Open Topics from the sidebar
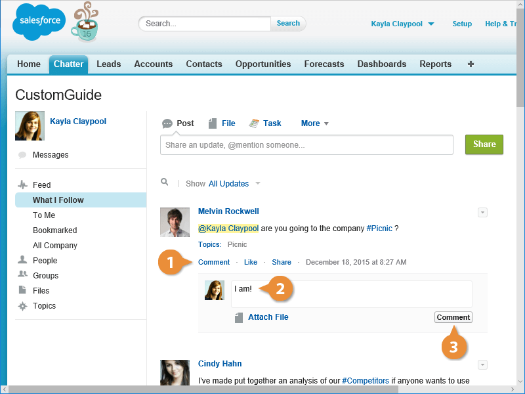 (44, 306)
